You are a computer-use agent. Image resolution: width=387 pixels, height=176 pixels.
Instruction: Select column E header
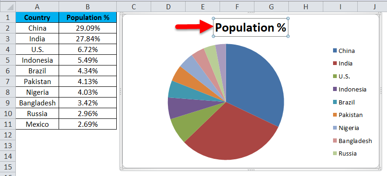pyautogui.click(x=203, y=7)
